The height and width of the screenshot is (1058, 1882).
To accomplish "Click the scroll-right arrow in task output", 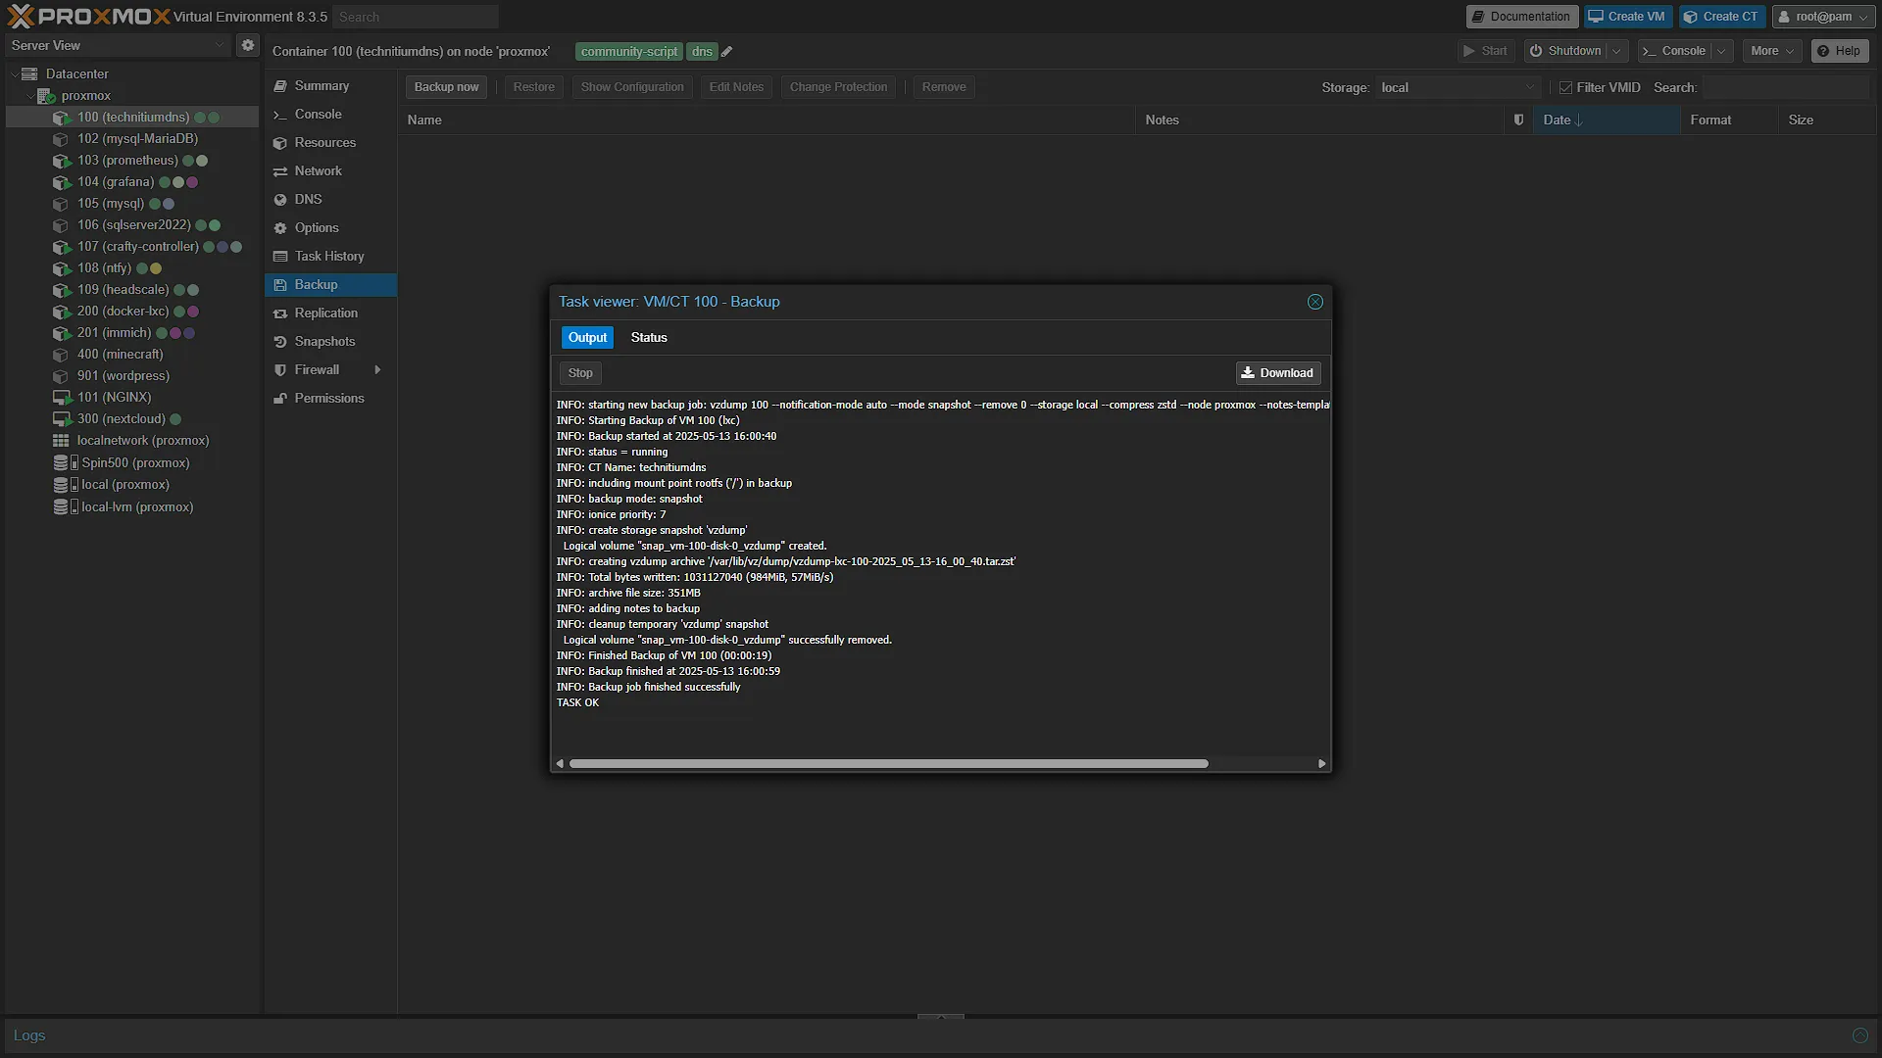I will 1321,764.
